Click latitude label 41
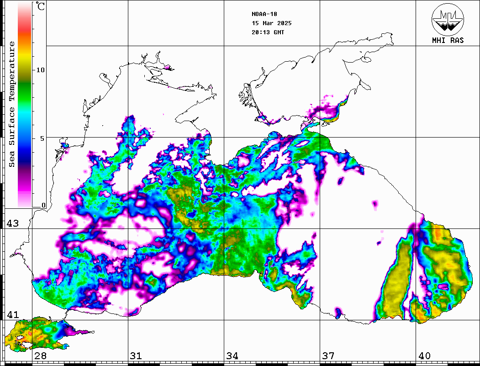 (x=12, y=314)
